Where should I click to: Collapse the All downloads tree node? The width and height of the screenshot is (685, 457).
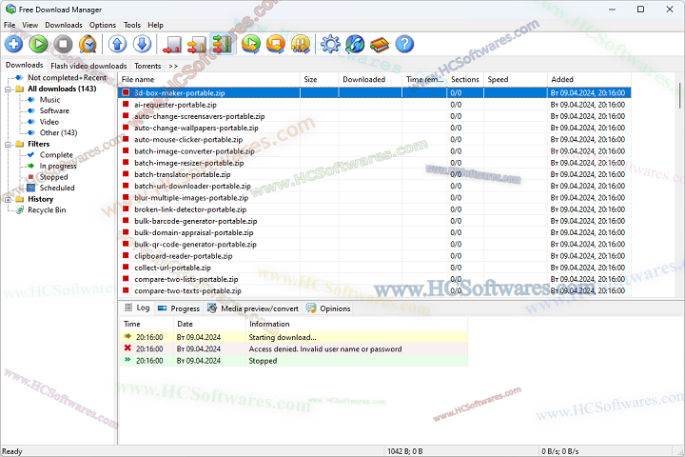click(x=8, y=89)
